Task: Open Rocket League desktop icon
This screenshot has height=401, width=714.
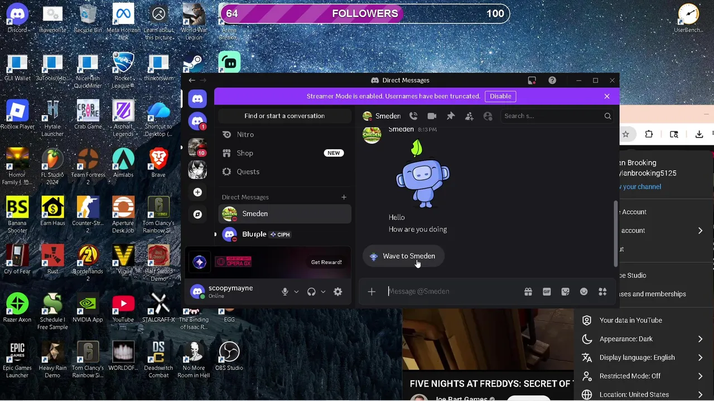Action: coord(123,71)
